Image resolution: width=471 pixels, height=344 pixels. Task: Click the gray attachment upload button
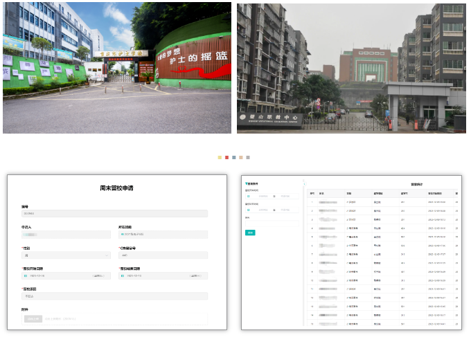coord(33,318)
